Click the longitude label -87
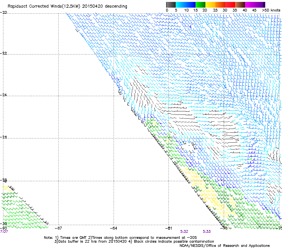This screenshot has height=248, width=282. (x=58, y=228)
